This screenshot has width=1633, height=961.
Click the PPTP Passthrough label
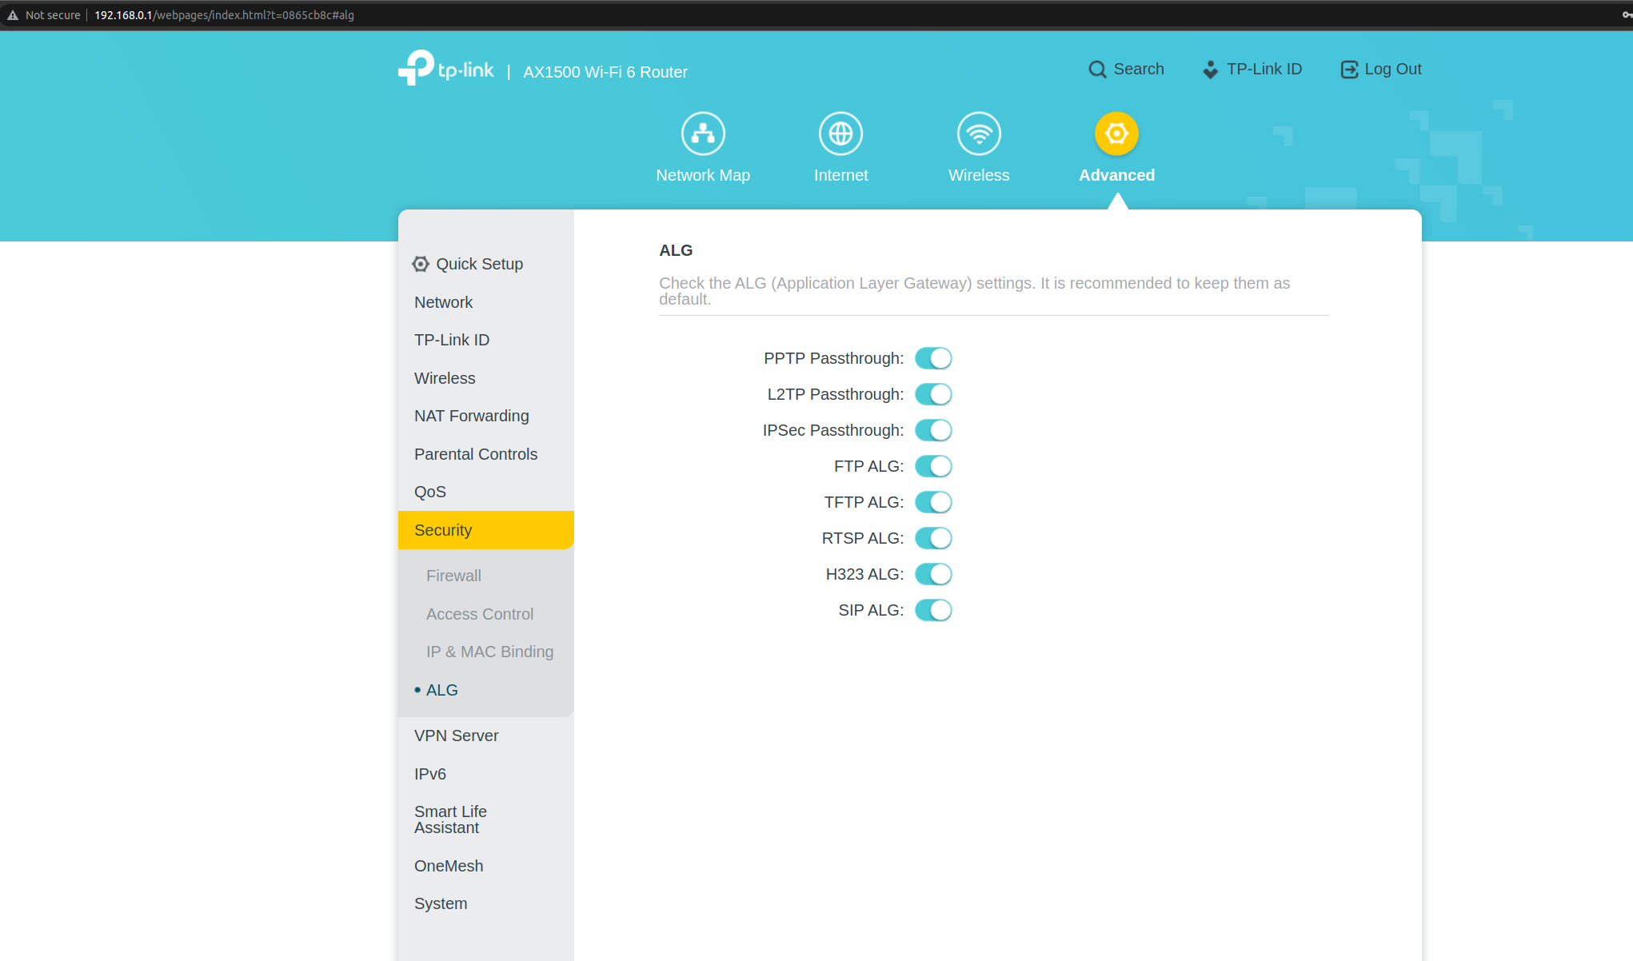(833, 358)
